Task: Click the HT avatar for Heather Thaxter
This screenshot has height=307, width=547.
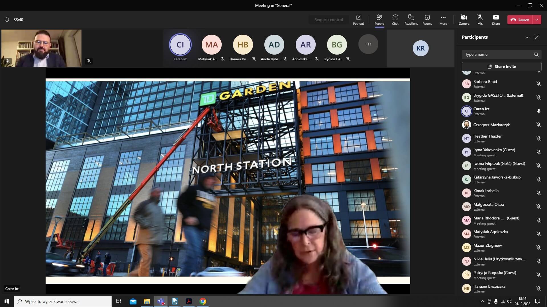Action: click(x=466, y=138)
